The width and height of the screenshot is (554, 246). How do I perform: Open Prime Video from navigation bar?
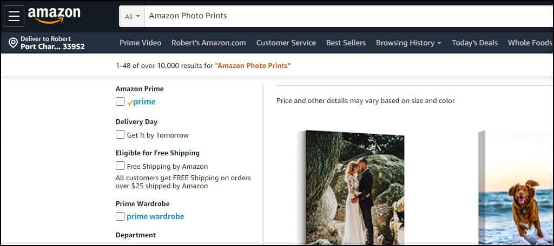click(x=140, y=43)
